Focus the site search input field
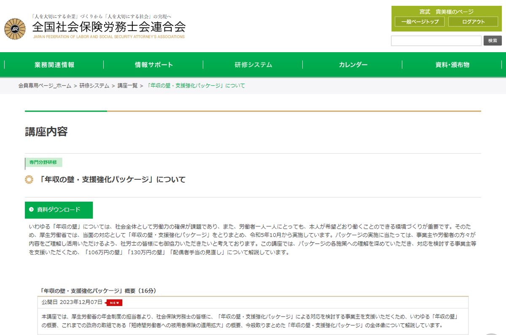506x335 pixels. 436,41
